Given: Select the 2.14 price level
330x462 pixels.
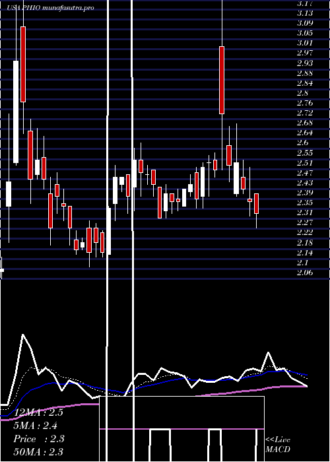Looking at the screenshot, I should pyautogui.click(x=305, y=253).
